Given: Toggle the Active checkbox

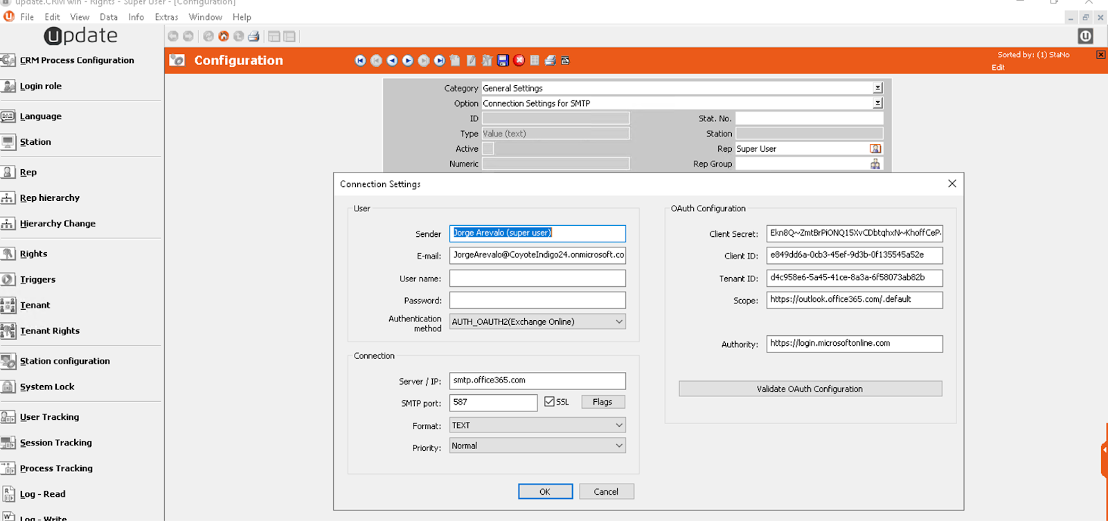Looking at the screenshot, I should click(488, 148).
